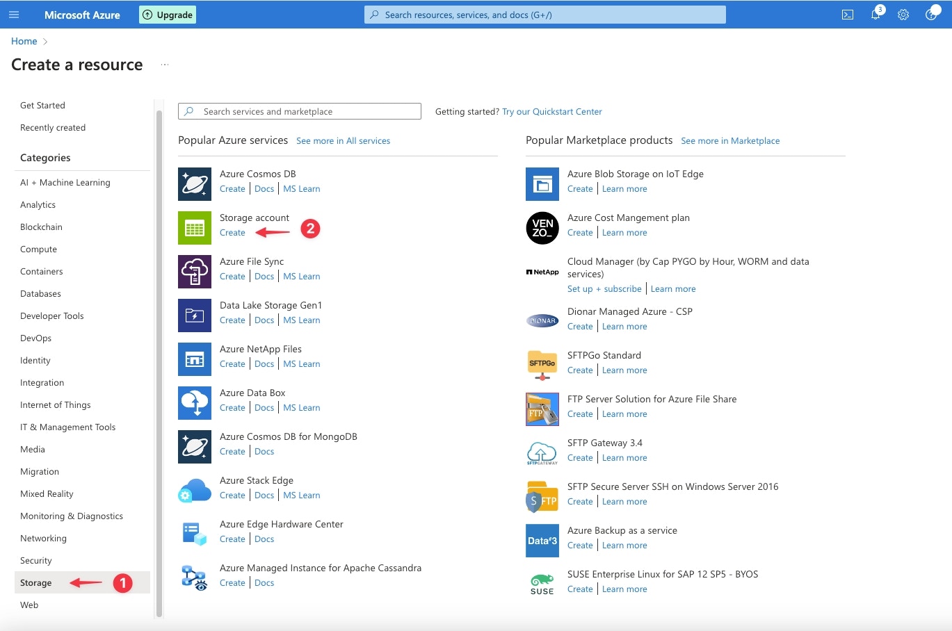Open MS Learn for Azure NetApp Files
952x631 pixels.
click(x=302, y=364)
